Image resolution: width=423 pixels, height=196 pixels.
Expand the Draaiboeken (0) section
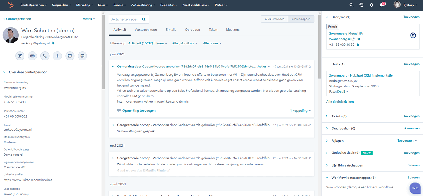pos(327,129)
